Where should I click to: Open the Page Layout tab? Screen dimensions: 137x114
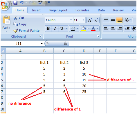tap(58, 10)
